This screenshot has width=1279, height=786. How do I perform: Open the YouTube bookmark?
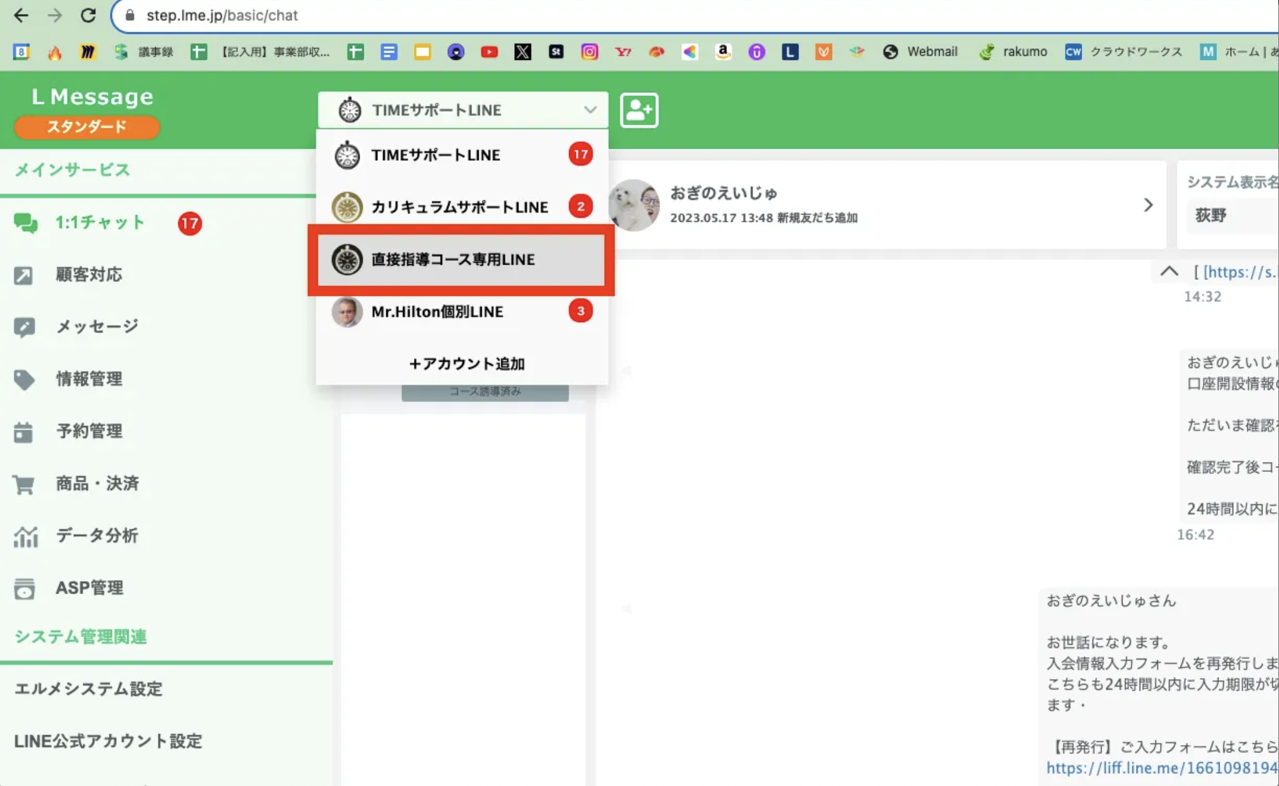point(489,52)
